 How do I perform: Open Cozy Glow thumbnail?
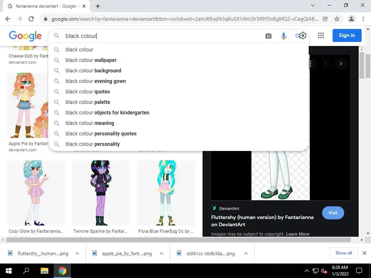point(36,193)
